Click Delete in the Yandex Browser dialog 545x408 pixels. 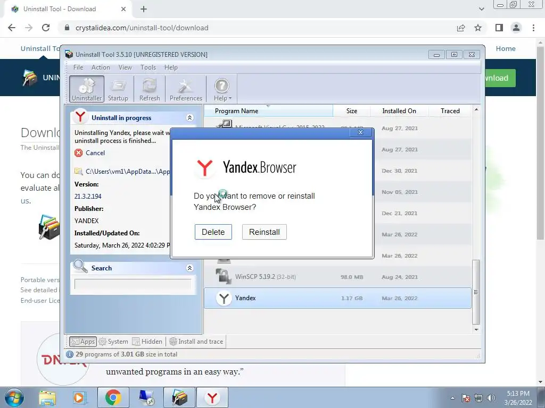click(213, 232)
